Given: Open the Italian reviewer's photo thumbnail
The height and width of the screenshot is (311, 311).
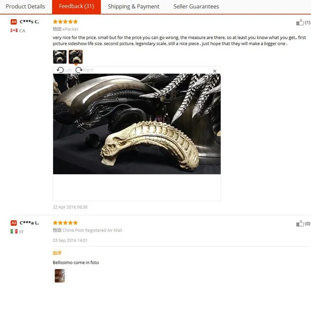Looking at the screenshot, I should (x=60, y=276).
